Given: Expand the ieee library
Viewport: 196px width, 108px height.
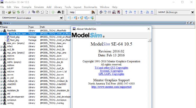Looking at the screenshot, I should pyautogui.click(x=1, y=87).
